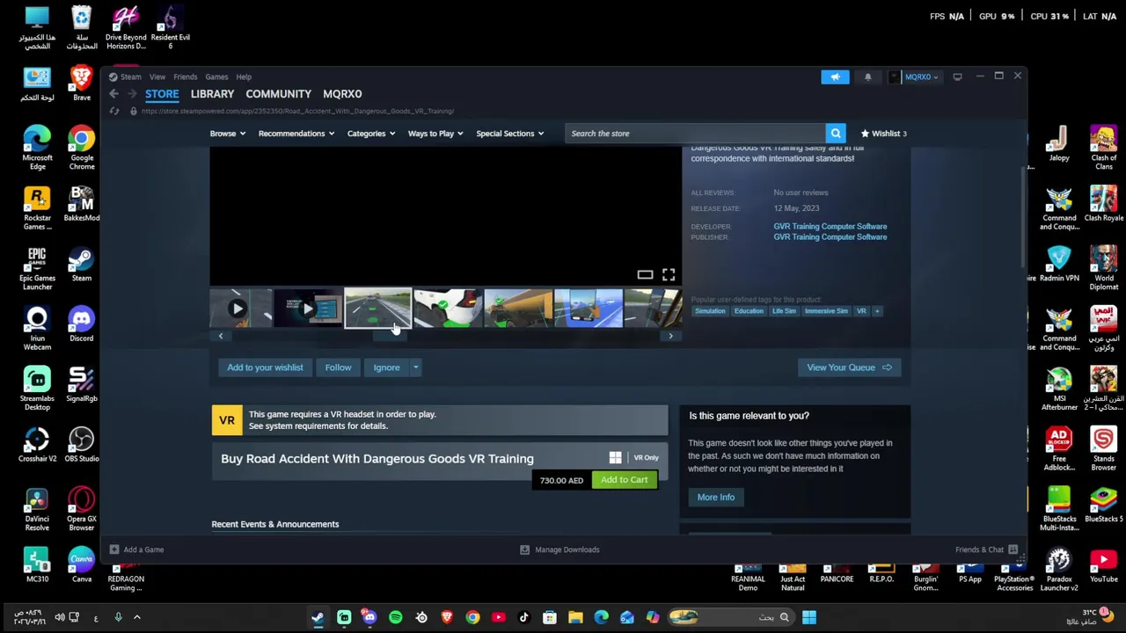
Task: Enter fullscreen on the video player
Action: (669, 275)
